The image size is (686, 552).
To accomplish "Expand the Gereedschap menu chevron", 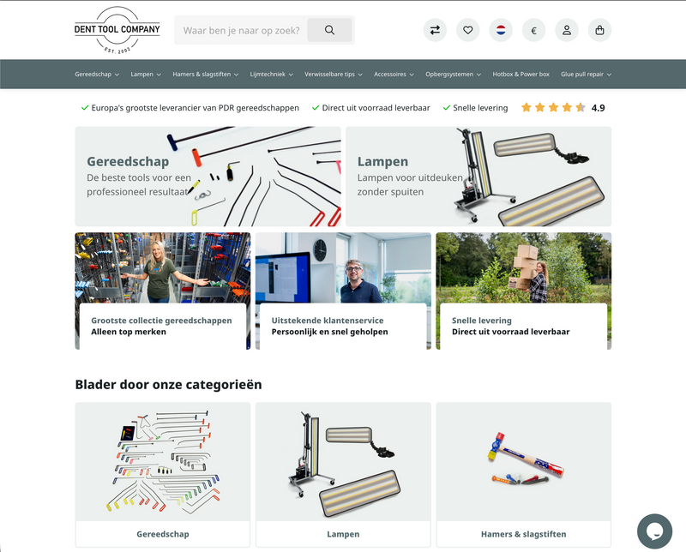I will 117,75.
